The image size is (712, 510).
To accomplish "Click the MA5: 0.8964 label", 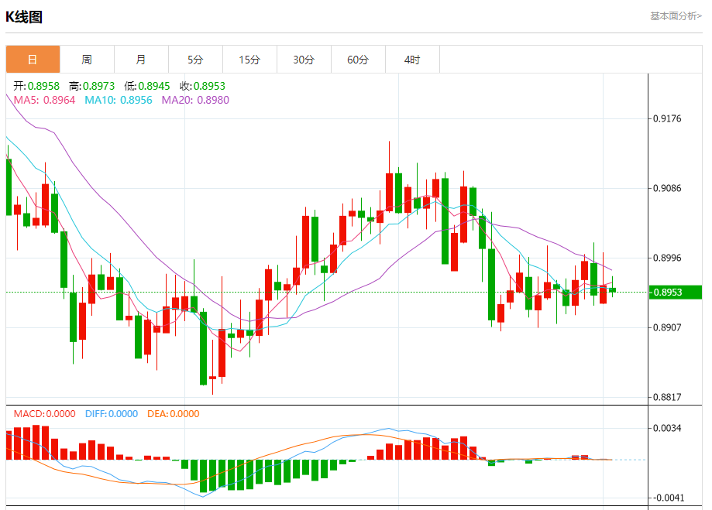I will [x=44, y=100].
